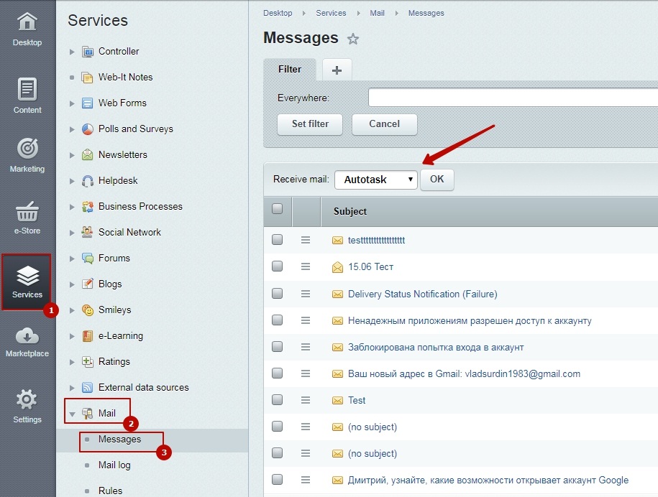Check the 'testtttttttttttttttt' message checkbox

click(x=277, y=240)
